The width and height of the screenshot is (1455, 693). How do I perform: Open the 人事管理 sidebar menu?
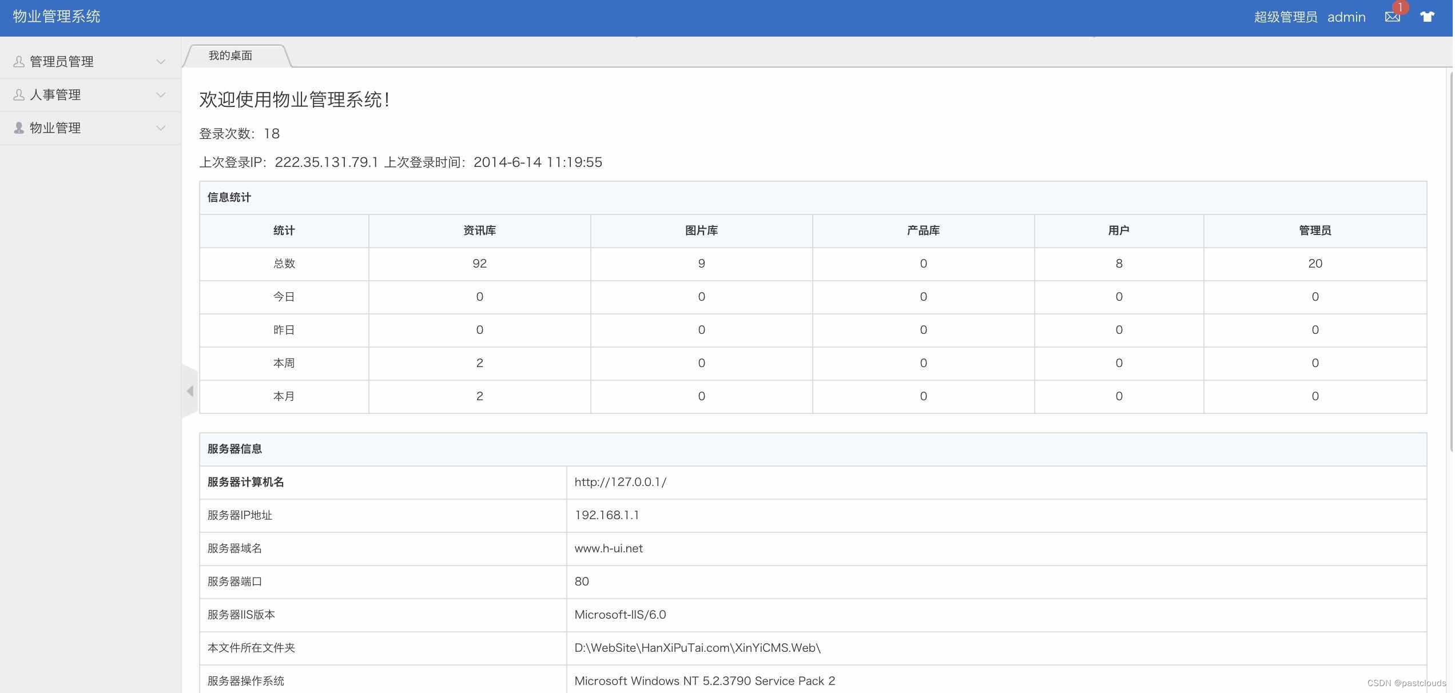pyautogui.click(x=55, y=95)
